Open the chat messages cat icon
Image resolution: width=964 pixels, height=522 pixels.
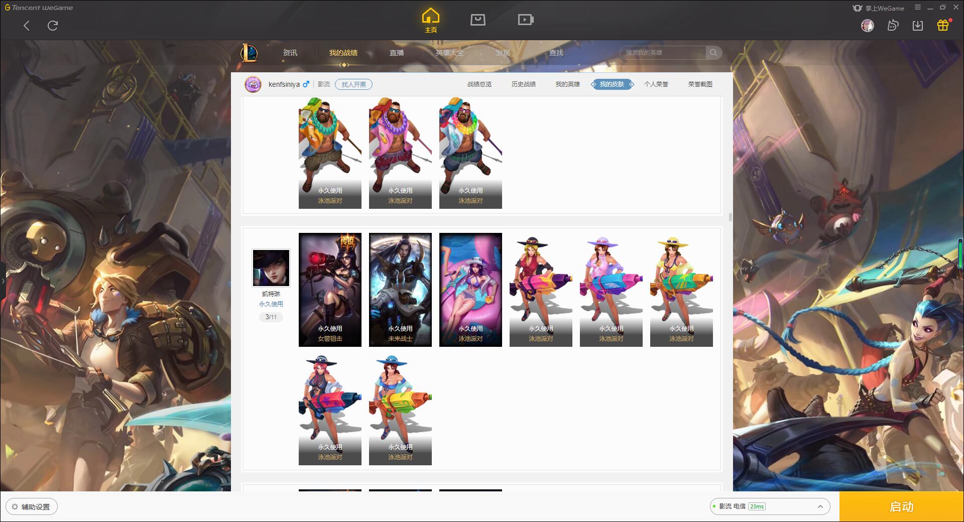click(x=893, y=26)
